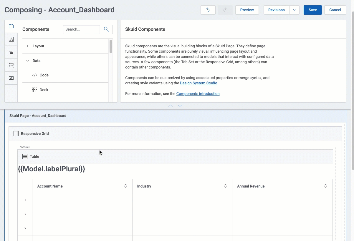Image resolution: width=354 pixels, height=241 pixels.
Task: Expand panel with the down chevron
Action: [x=180, y=106]
